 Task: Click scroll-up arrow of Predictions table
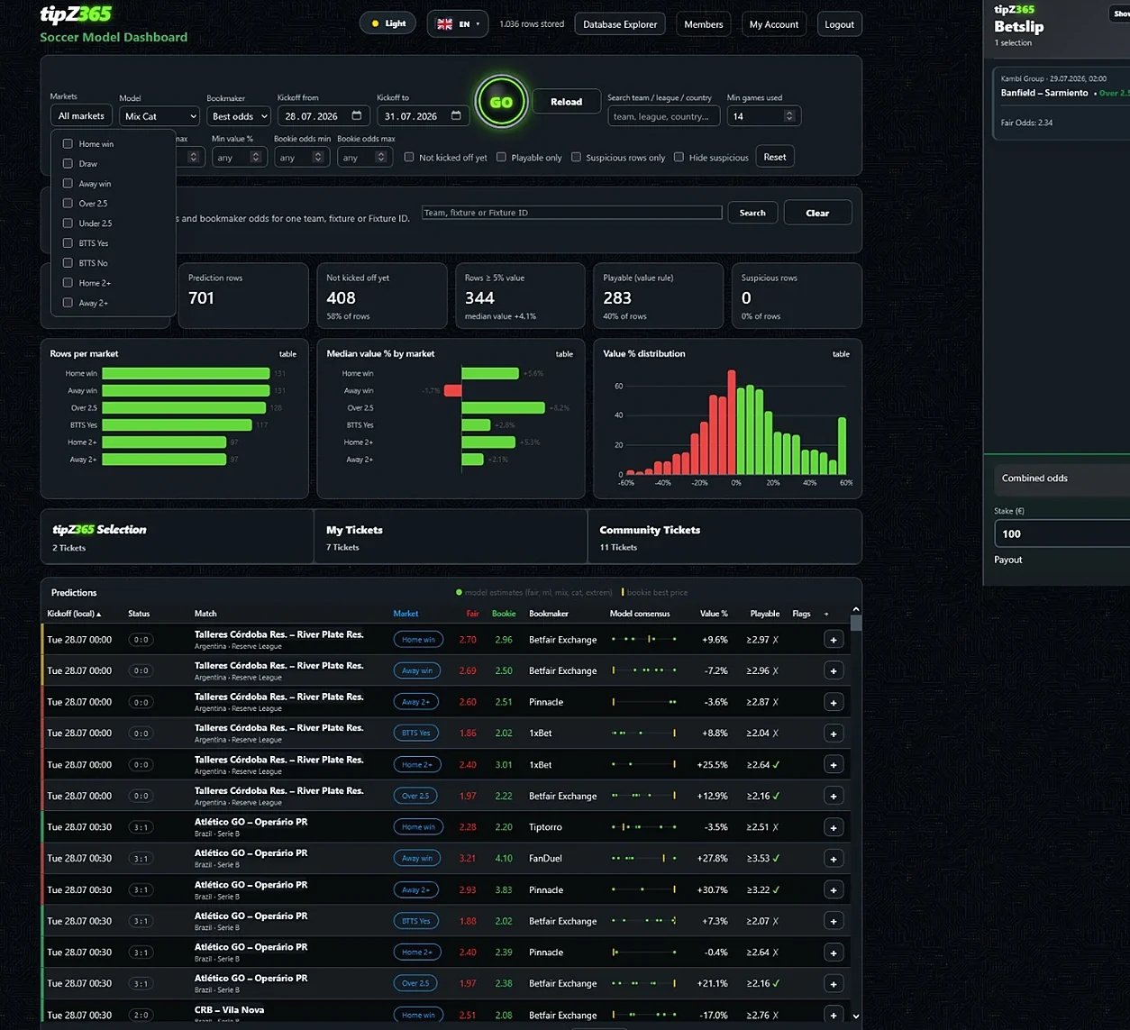[856, 609]
